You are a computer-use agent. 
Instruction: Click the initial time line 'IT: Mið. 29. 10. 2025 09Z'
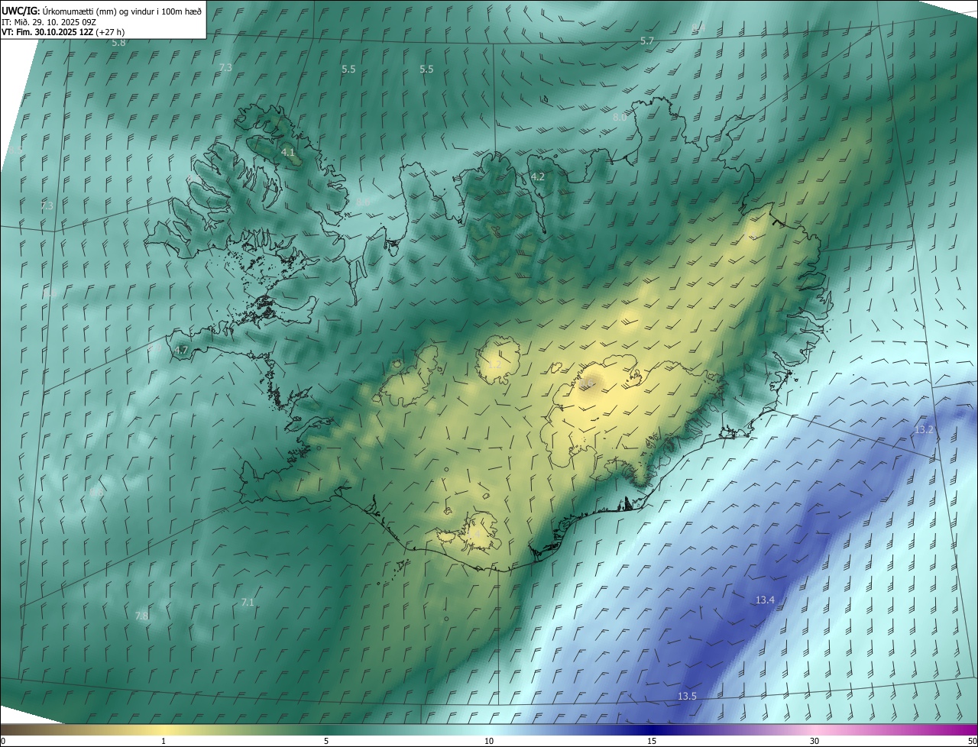(48, 21)
